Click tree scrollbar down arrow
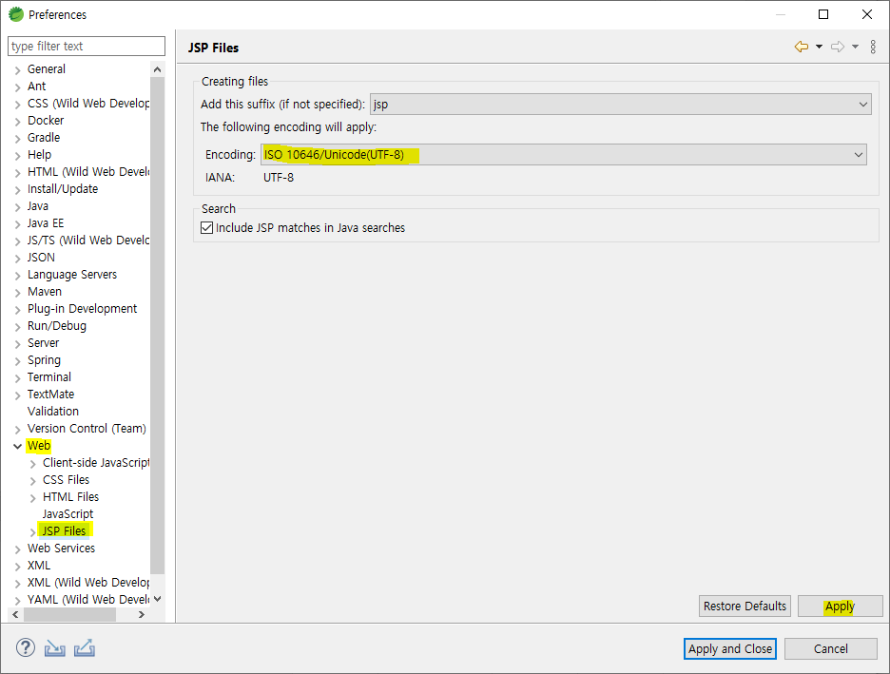This screenshot has width=890, height=674. click(x=157, y=599)
